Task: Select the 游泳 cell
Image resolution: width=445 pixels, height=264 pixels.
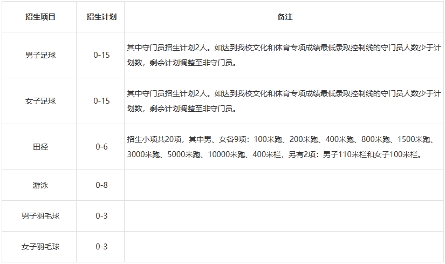Action: tap(40, 185)
